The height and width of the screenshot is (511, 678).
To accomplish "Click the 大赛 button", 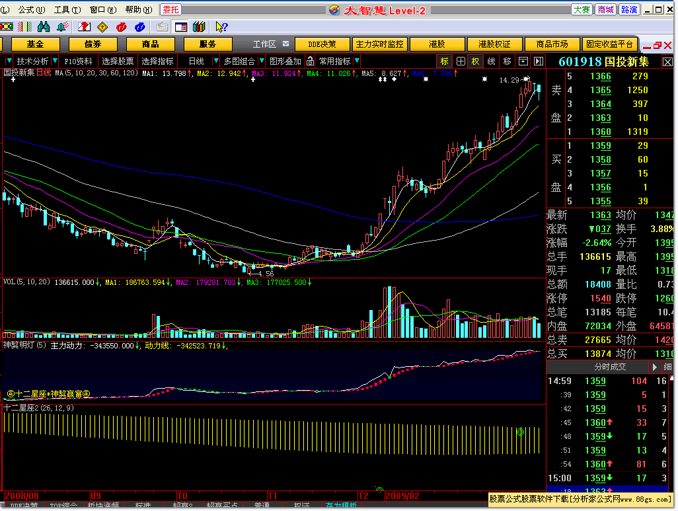I will pos(582,9).
